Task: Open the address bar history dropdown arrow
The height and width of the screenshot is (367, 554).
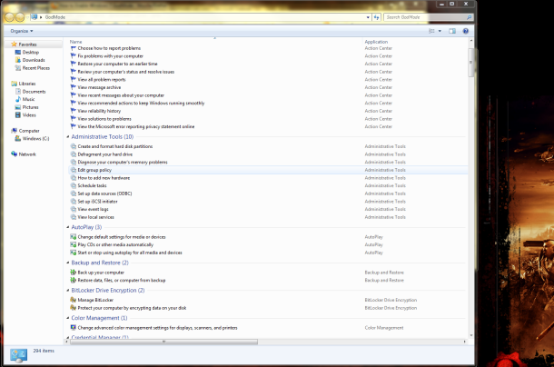Action: coord(368,17)
